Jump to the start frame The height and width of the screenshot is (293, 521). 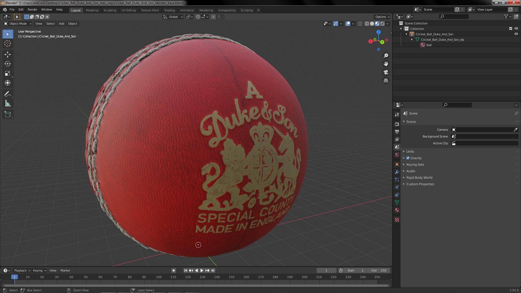[186, 270]
